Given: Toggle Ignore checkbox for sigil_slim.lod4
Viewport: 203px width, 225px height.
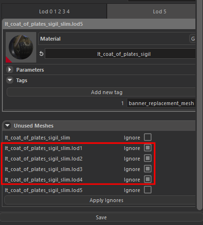Looking at the screenshot, I should click(x=148, y=179).
